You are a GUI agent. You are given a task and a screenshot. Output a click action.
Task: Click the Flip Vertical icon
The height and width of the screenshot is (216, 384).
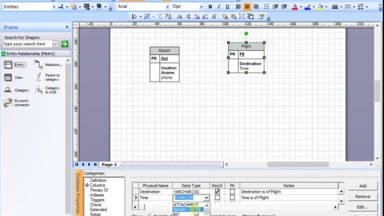(188, 16)
